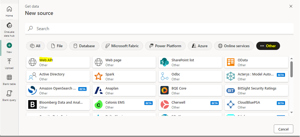Filter sources by Power Platform category
The height and width of the screenshot is (137, 300).
pos(165,46)
